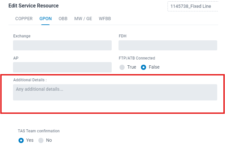Focus the Additional Details text area
Screen dimensions: 225x145
point(115,92)
